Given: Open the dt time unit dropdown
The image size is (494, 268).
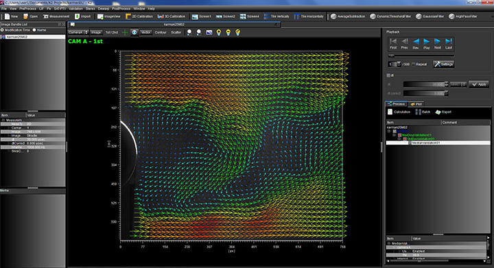Looking at the screenshot, I should pos(458,84).
